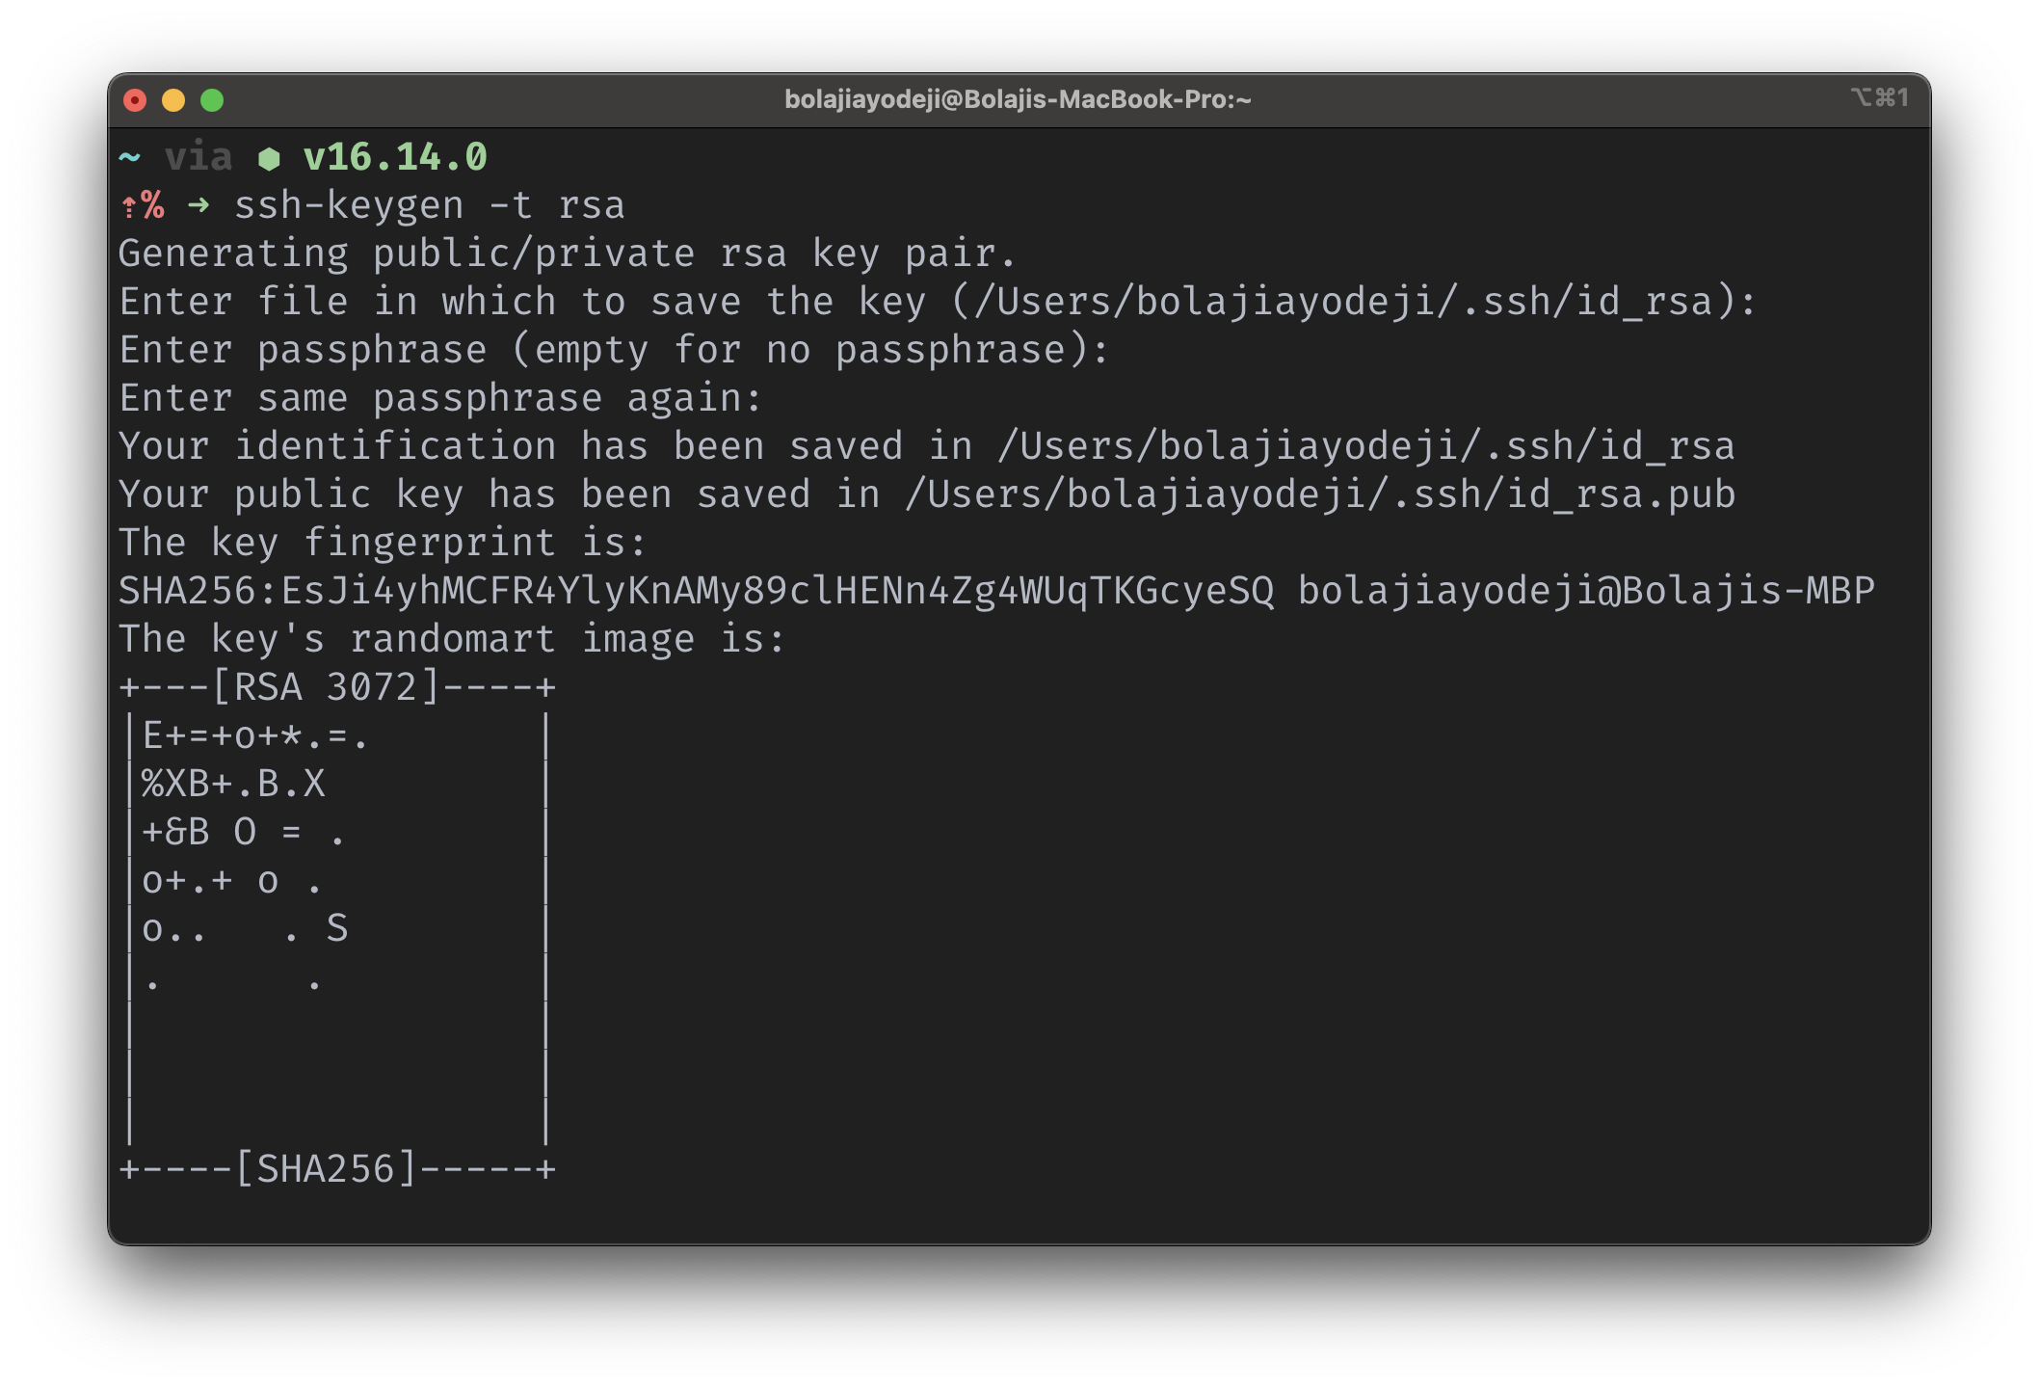This screenshot has height=1388, width=2039.
Task: Click the "Generating public/private rsa key pair" line
Action: pos(568,254)
